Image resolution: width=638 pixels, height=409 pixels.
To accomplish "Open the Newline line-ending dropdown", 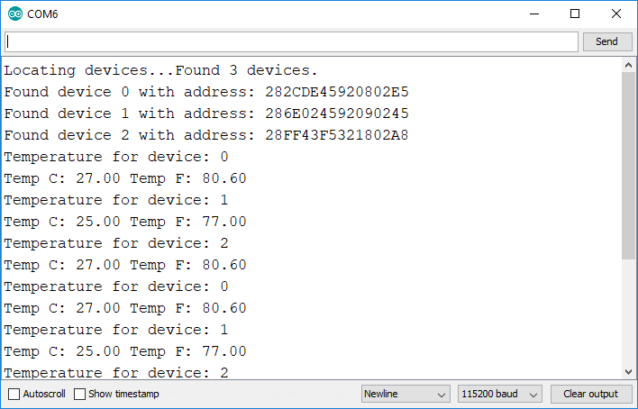I will (406, 394).
